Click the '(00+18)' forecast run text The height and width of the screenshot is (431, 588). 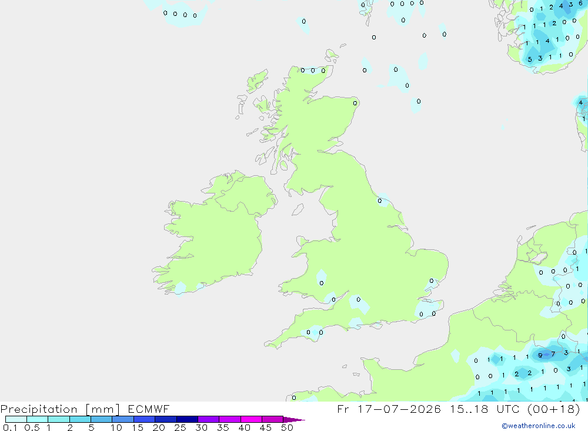[x=554, y=409]
